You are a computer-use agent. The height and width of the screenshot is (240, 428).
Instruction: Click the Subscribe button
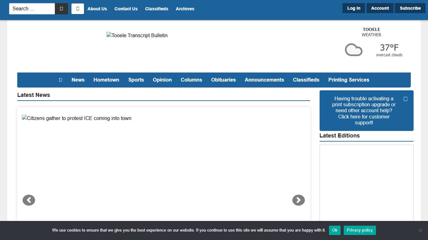point(410,8)
